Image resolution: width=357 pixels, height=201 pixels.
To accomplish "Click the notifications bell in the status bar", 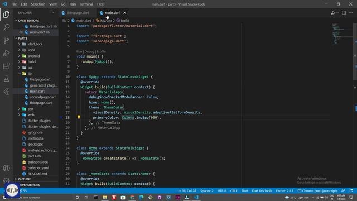I will 351,190.
